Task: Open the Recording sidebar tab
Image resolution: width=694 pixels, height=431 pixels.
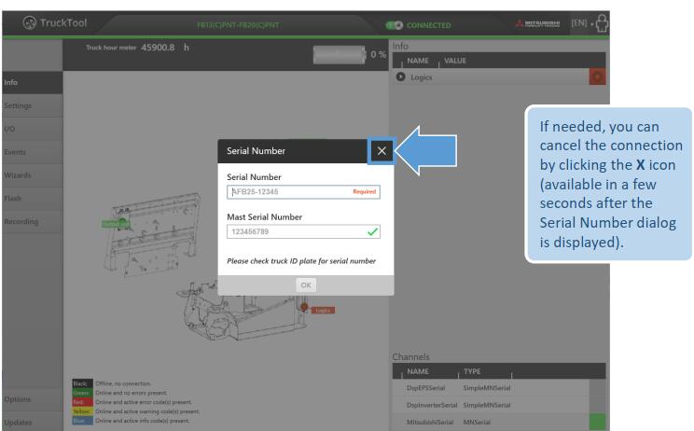Action: 33,221
